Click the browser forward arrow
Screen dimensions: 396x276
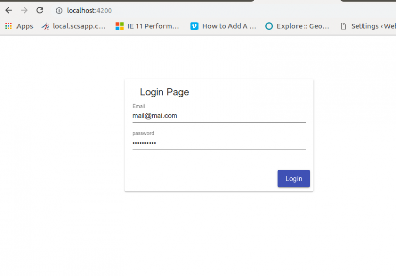click(24, 10)
